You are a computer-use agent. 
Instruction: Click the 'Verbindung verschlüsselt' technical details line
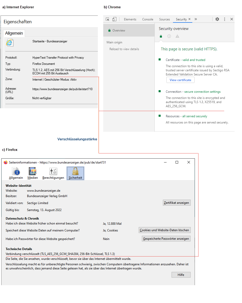point(60,254)
